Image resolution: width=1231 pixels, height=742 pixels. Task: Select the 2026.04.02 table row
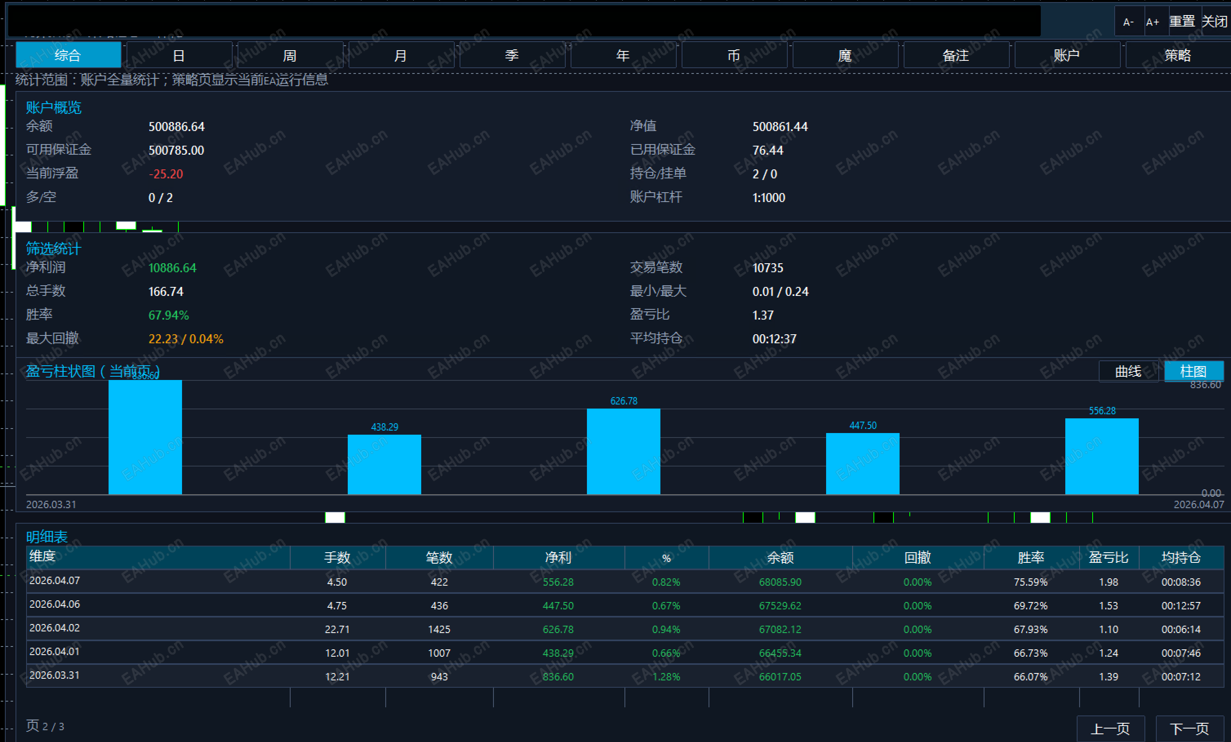[x=625, y=629]
